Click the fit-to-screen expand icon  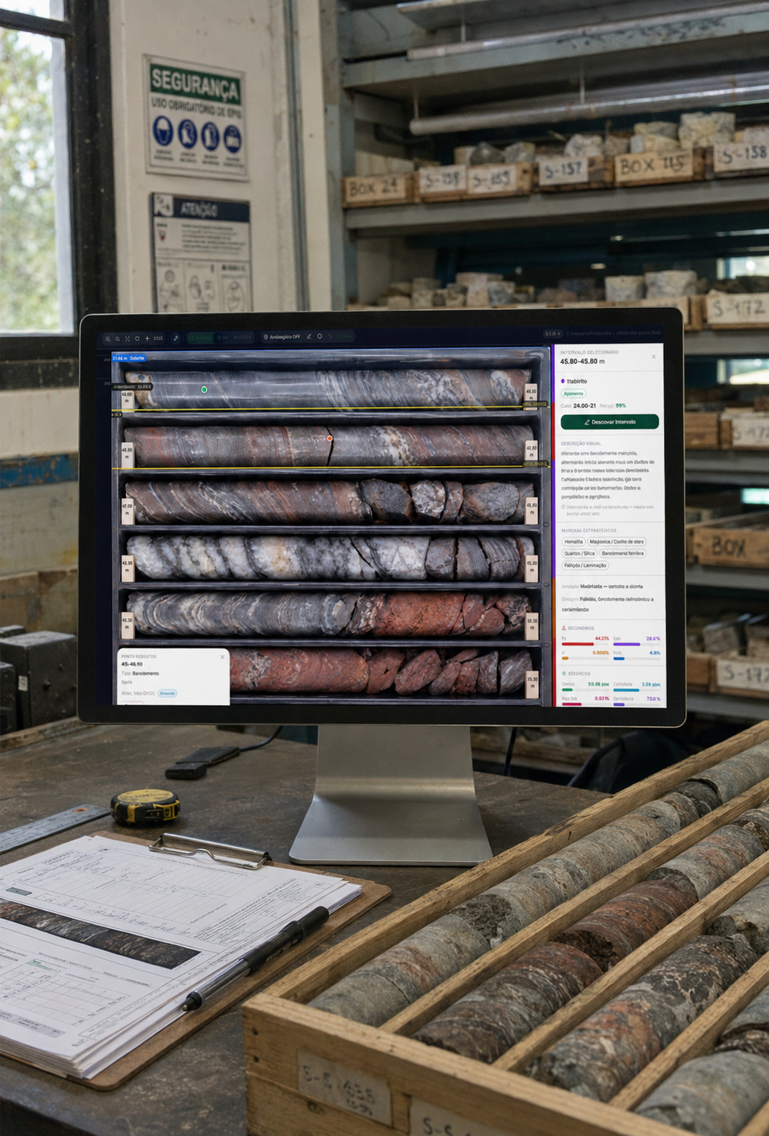(x=127, y=338)
